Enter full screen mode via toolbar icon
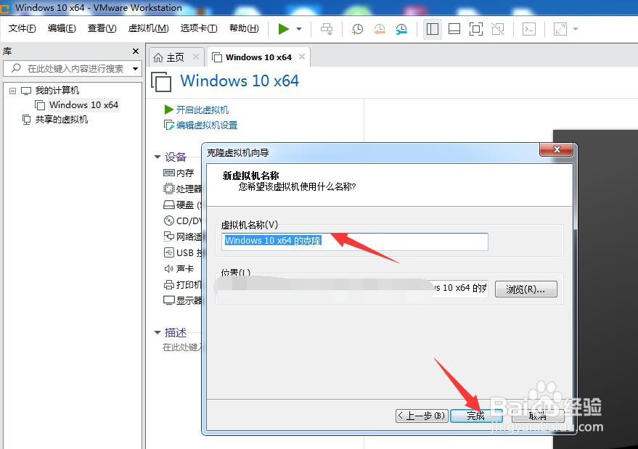638x449 pixels. pyautogui.click(x=476, y=29)
